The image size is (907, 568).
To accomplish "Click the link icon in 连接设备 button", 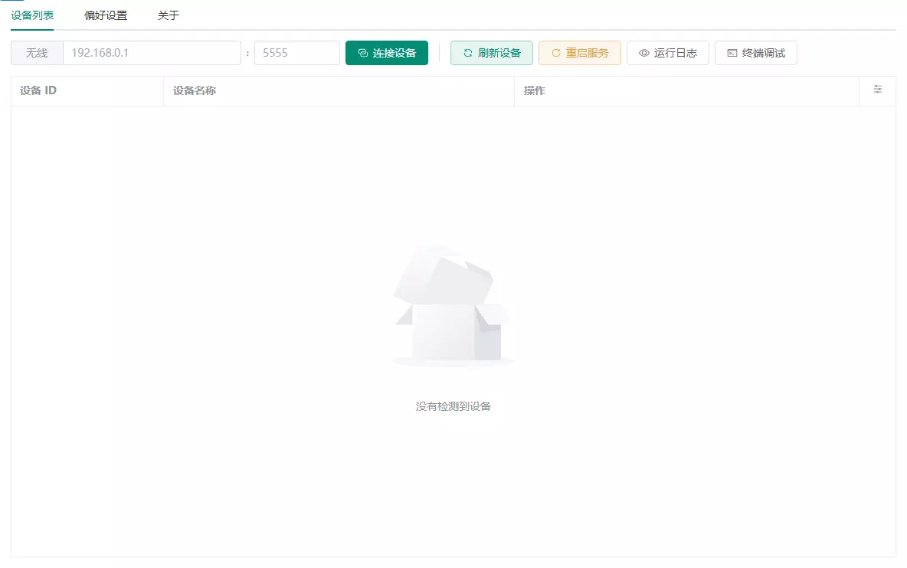I will click(x=363, y=54).
